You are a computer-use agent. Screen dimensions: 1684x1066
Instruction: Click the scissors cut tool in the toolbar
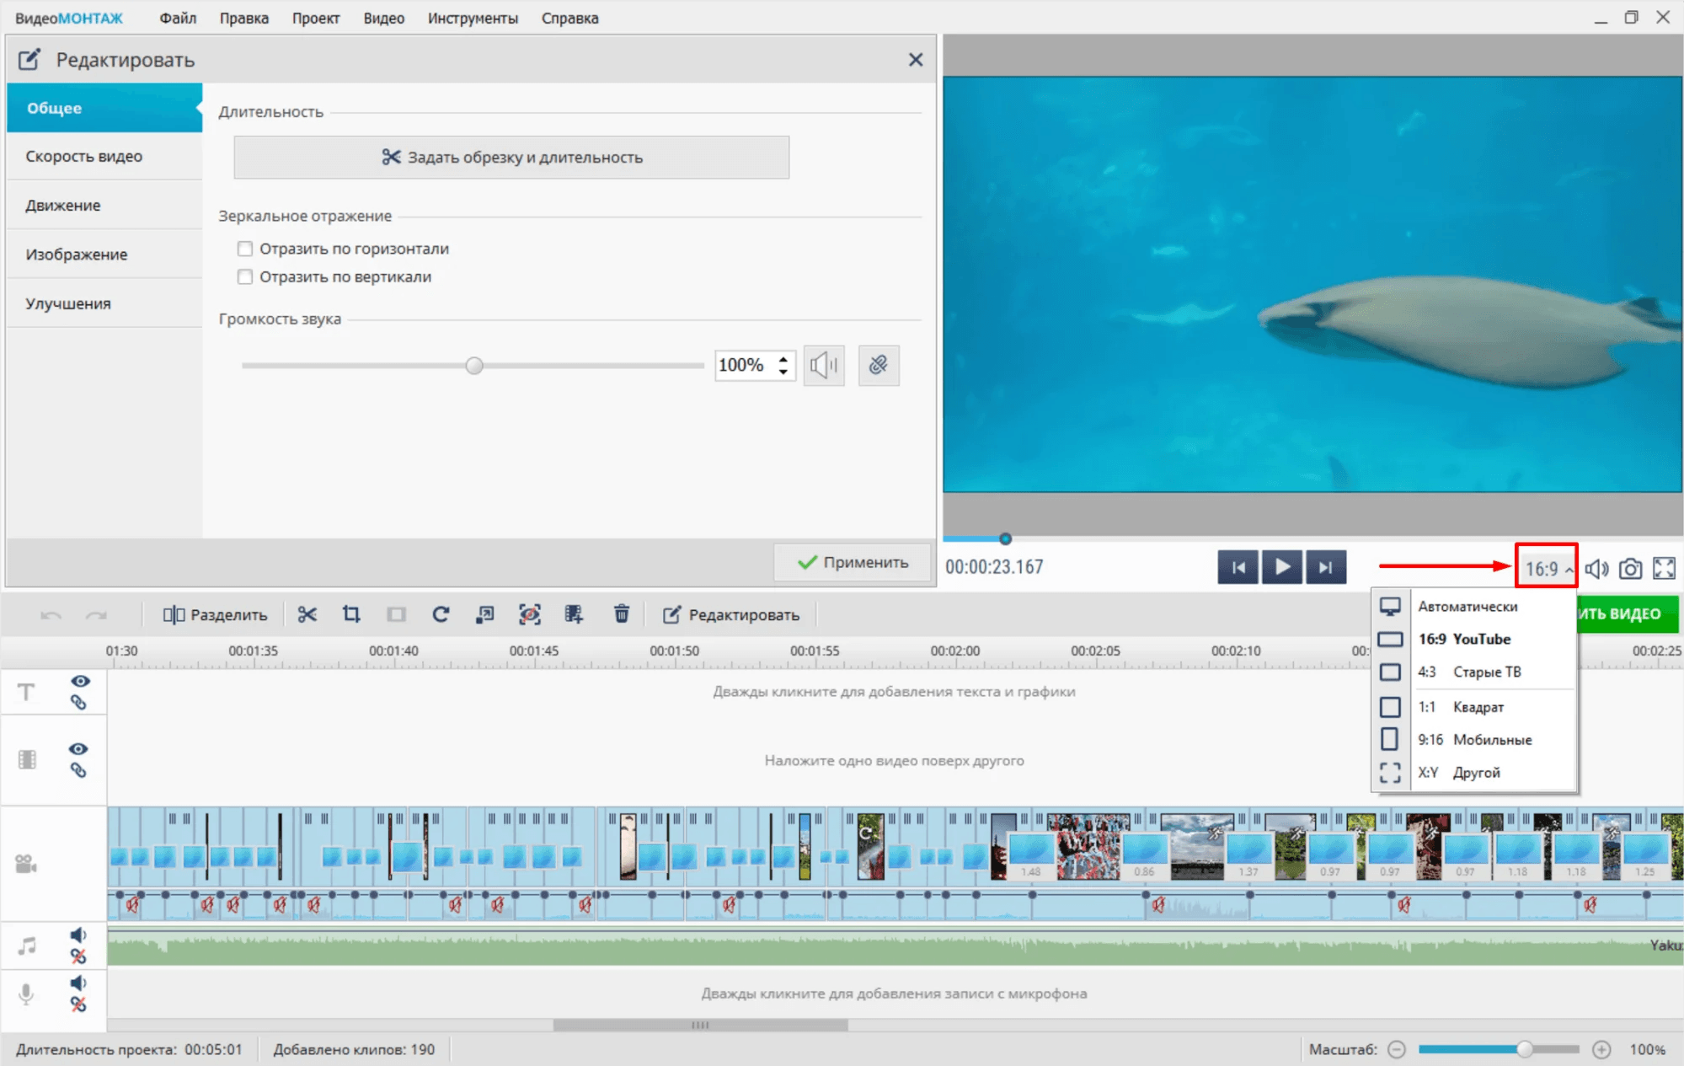click(307, 614)
